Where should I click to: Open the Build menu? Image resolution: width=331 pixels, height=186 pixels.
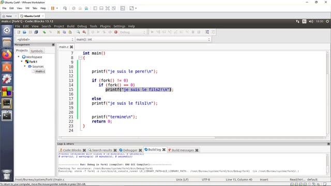pos(71,26)
